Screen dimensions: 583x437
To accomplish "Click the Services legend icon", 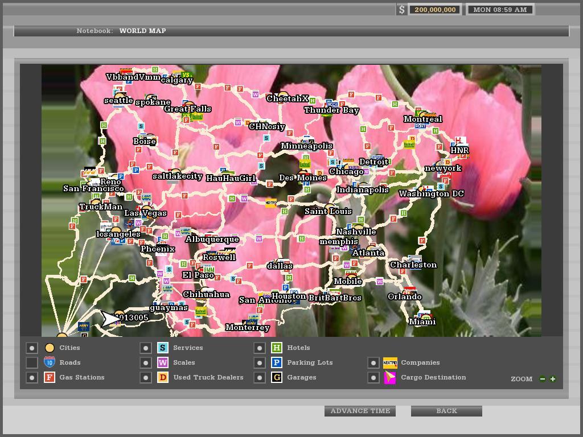I will (x=162, y=348).
